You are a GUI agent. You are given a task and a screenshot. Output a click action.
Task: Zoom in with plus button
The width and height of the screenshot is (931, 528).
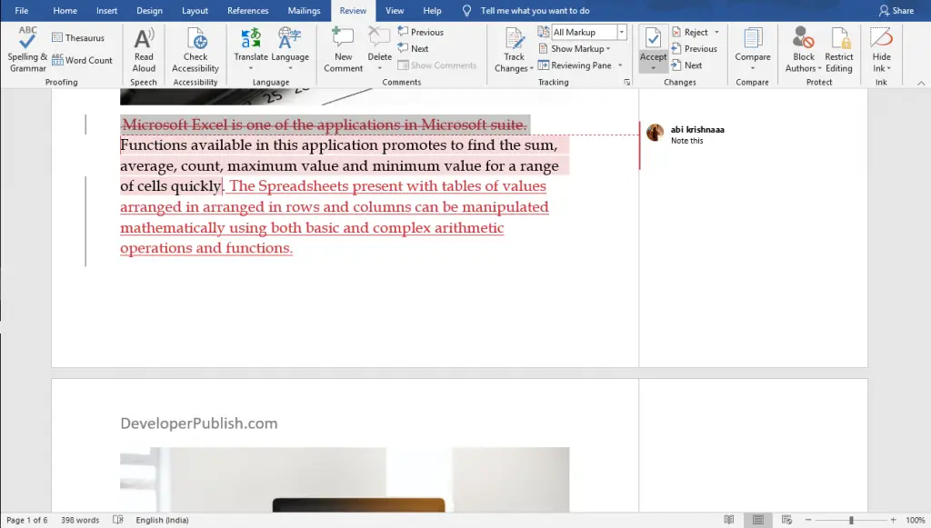point(893,521)
